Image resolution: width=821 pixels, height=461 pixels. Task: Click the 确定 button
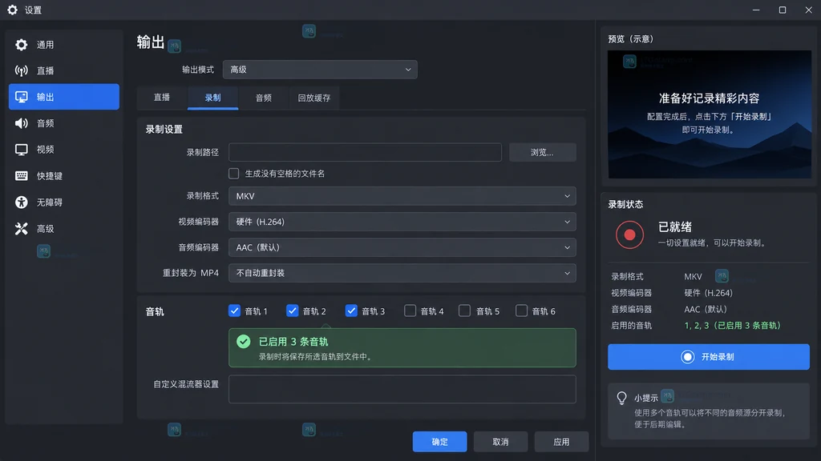(440, 442)
